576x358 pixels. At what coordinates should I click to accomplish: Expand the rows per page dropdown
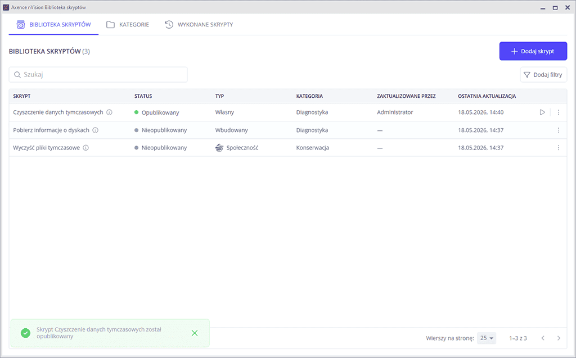487,338
